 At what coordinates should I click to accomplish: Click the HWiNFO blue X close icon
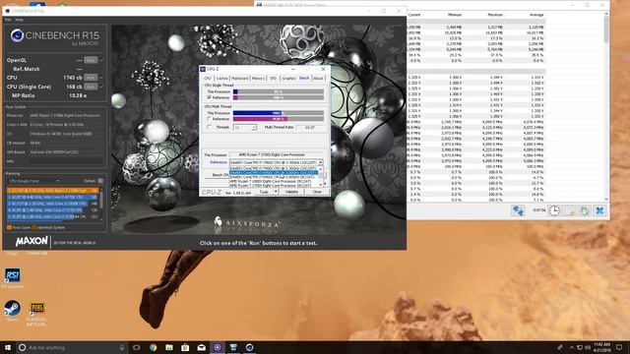pos(599,210)
